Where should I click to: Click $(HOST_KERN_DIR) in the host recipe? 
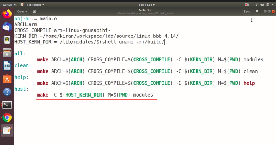pos(82,95)
